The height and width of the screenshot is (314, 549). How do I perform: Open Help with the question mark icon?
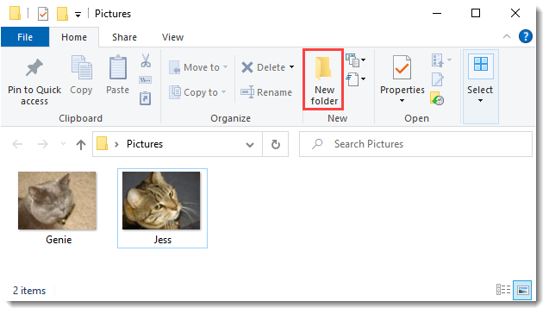click(x=526, y=36)
